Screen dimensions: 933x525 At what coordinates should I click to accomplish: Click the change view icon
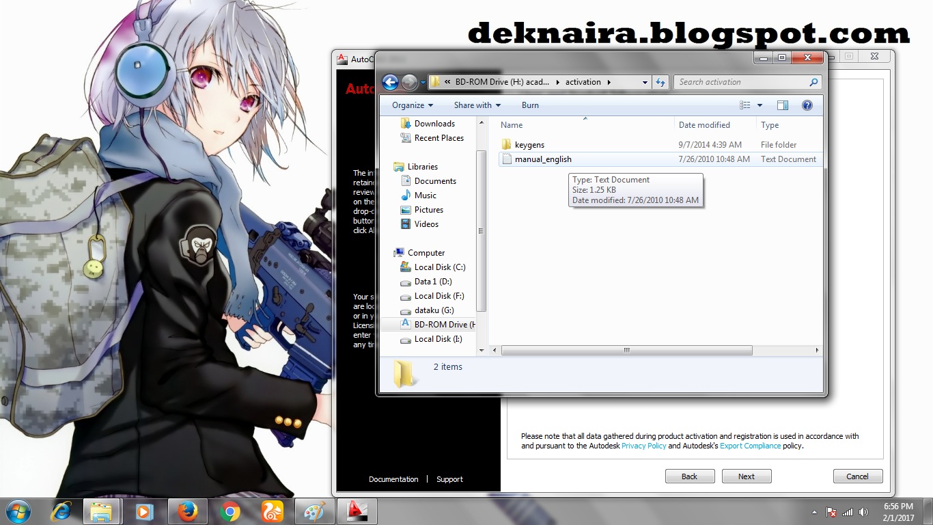pyautogui.click(x=745, y=105)
